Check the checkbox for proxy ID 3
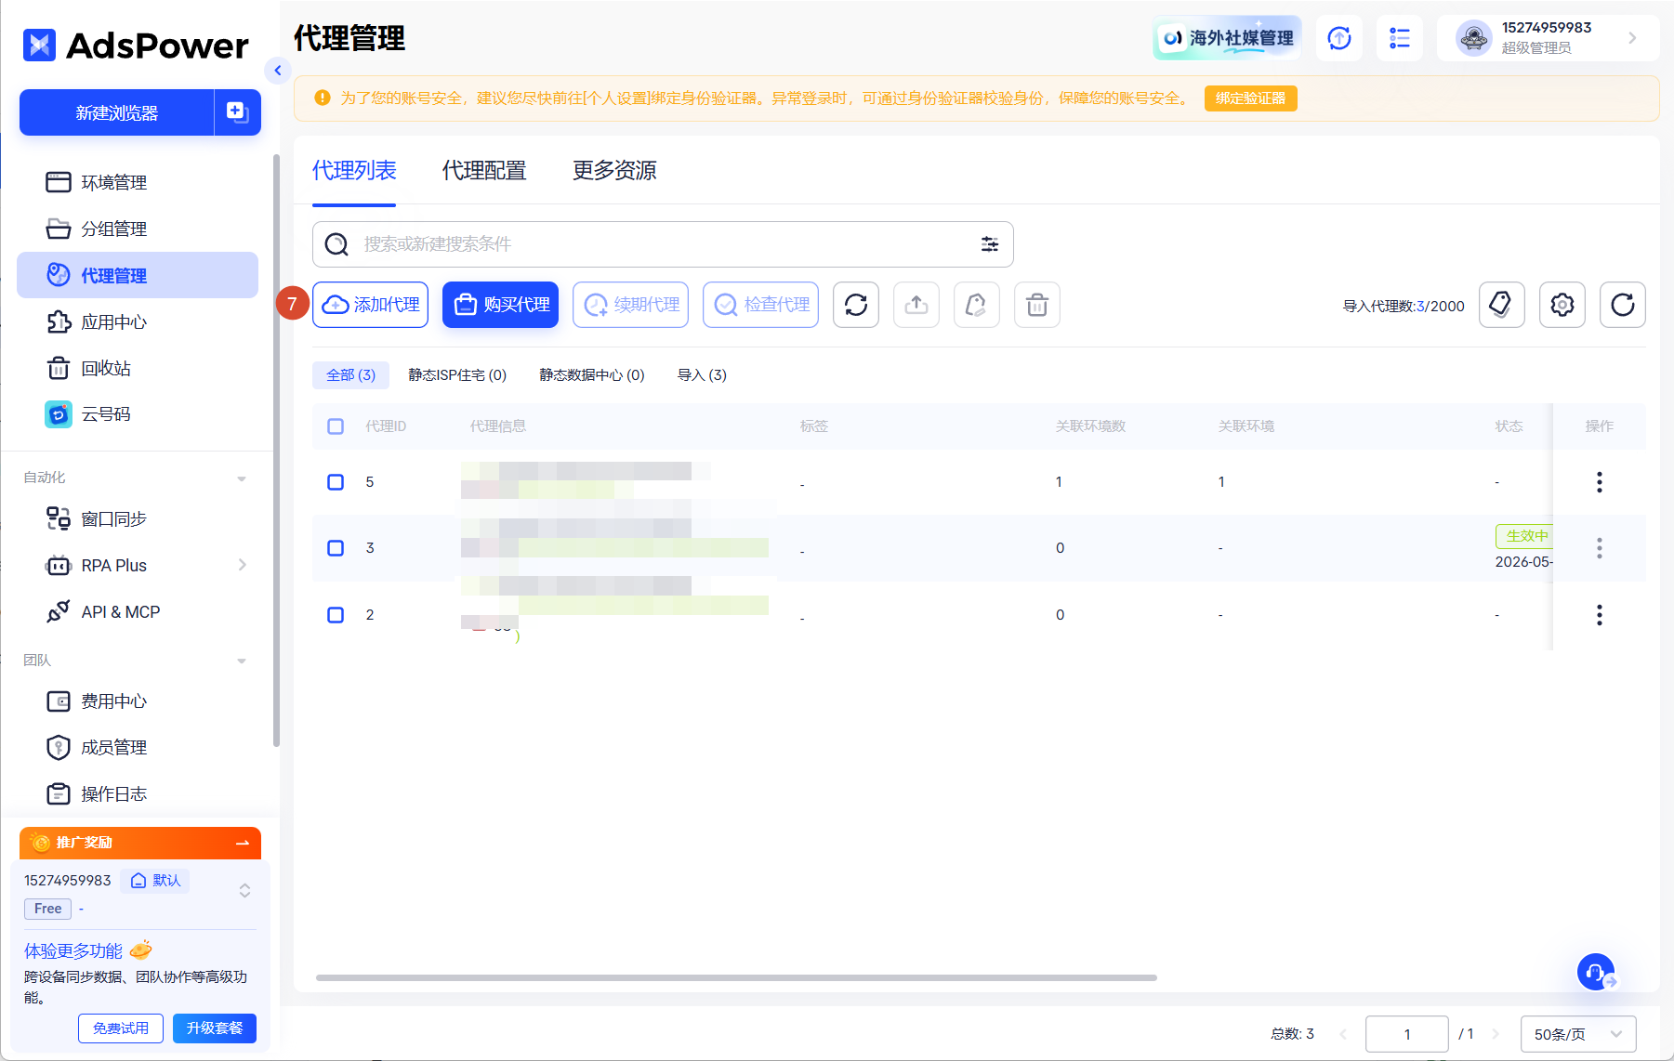The height and width of the screenshot is (1061, 1674). click(336, 548)
